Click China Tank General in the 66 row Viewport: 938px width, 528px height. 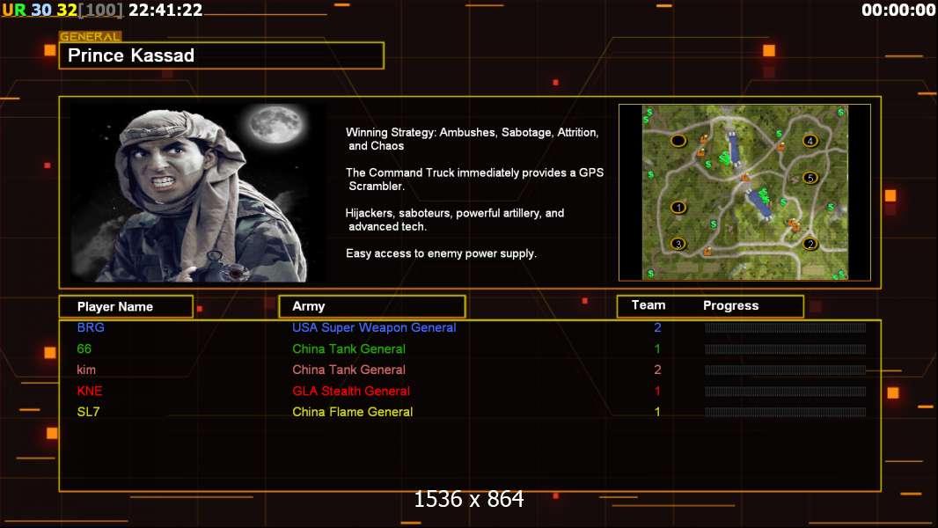348,348
